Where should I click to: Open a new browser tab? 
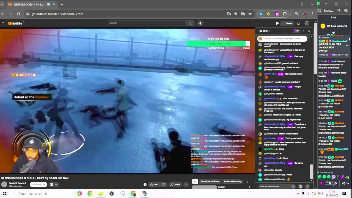[x=62, y=4]
